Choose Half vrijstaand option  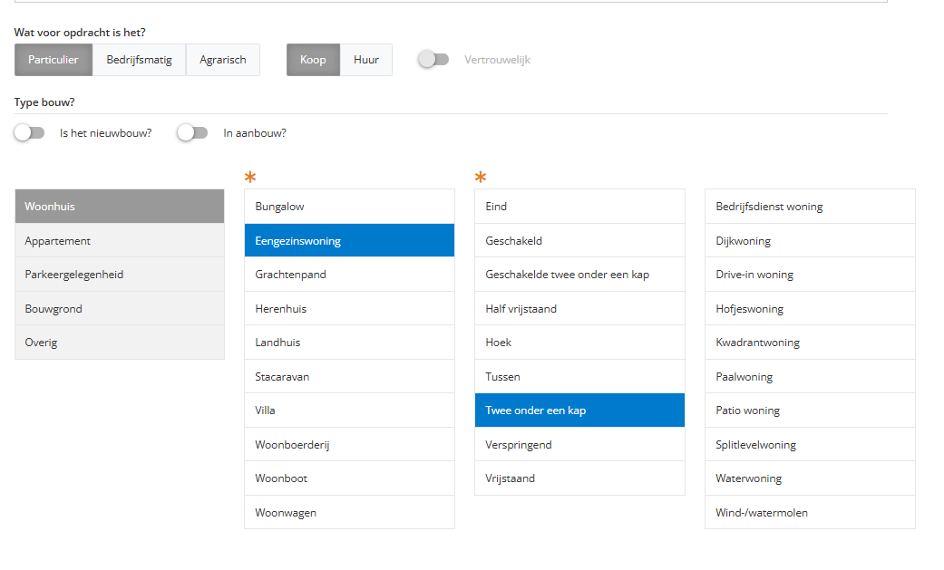point(579,309)
